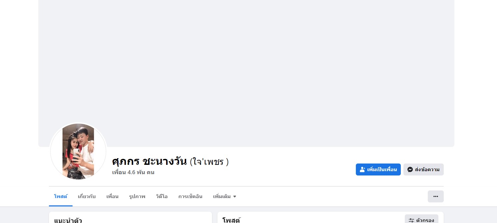Click the caret arrow next to เพิ่มเติม

(235, 196)
